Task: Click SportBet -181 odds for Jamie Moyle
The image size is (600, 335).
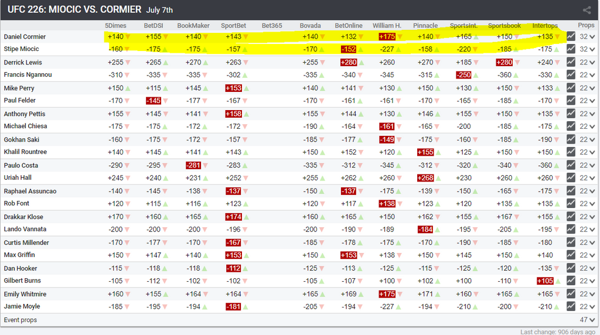Action: pos(233,307)
